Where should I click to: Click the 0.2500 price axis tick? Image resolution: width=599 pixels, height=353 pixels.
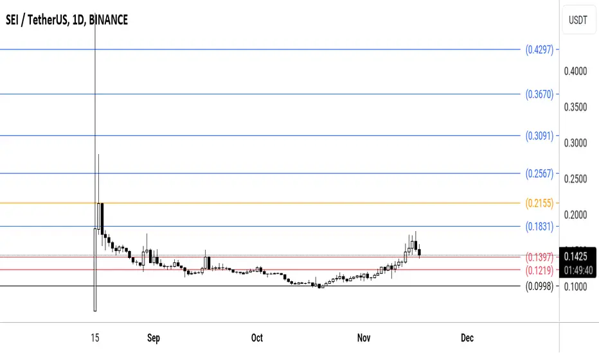click(575, 179)
